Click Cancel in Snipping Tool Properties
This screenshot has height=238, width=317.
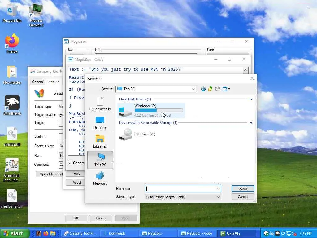(x=101, y=218)
